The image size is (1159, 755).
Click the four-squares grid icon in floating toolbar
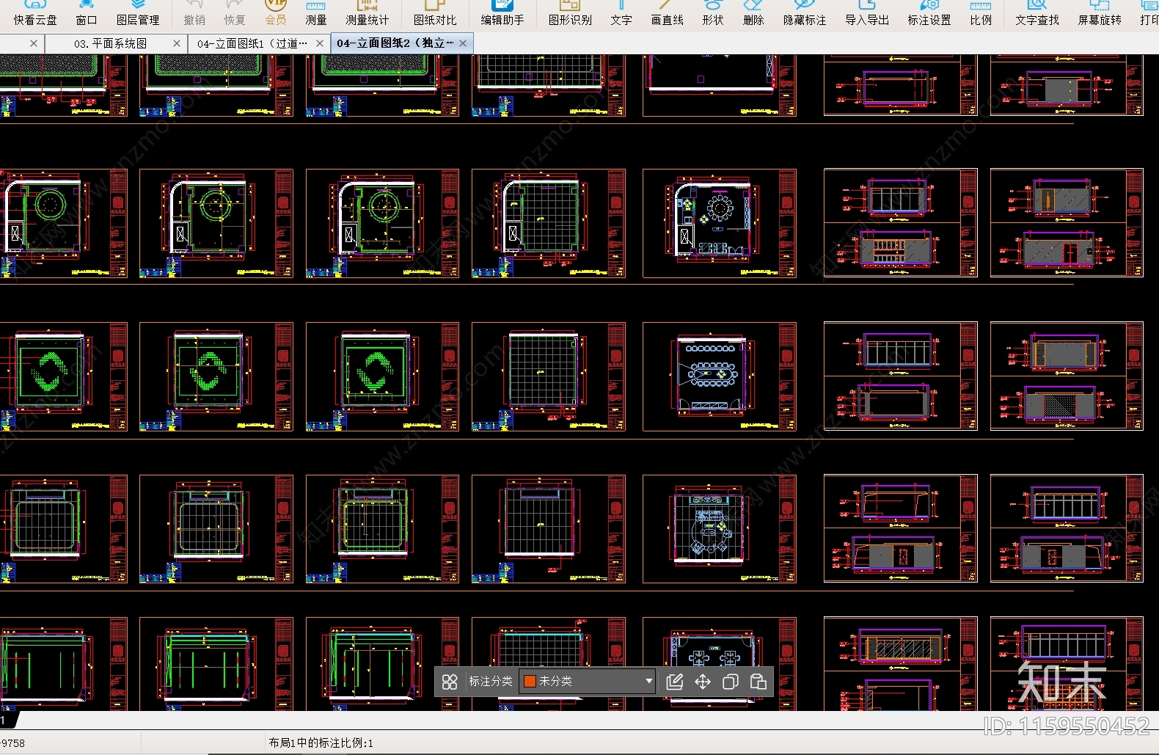pos(450,682)
